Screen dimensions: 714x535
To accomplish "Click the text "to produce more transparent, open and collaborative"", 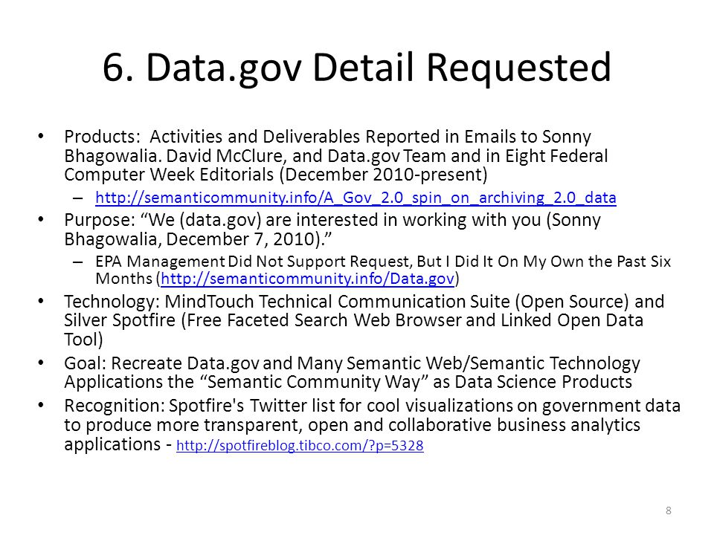I will [277, 425].
